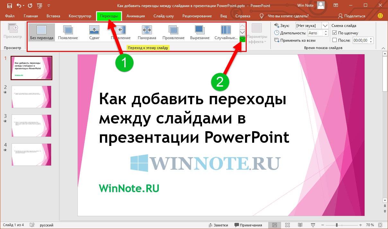The image size is (388, 229).
Task: Switch to the Главная tab
Action: (31, 16)
